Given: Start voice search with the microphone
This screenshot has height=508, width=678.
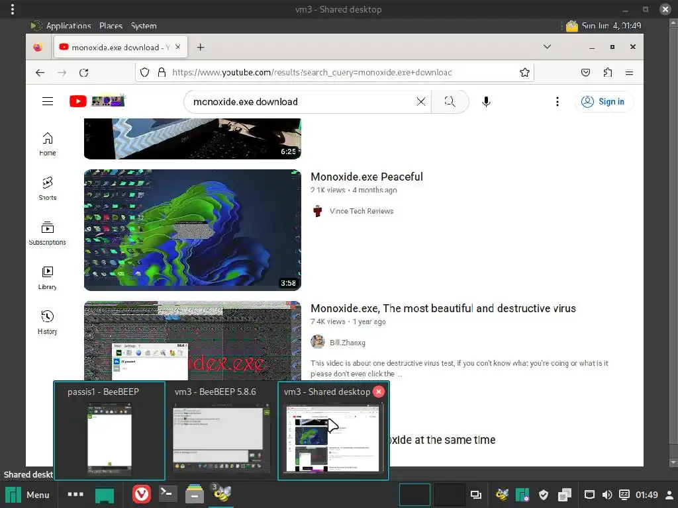Looking at the screenshot, I should [486, 101].
